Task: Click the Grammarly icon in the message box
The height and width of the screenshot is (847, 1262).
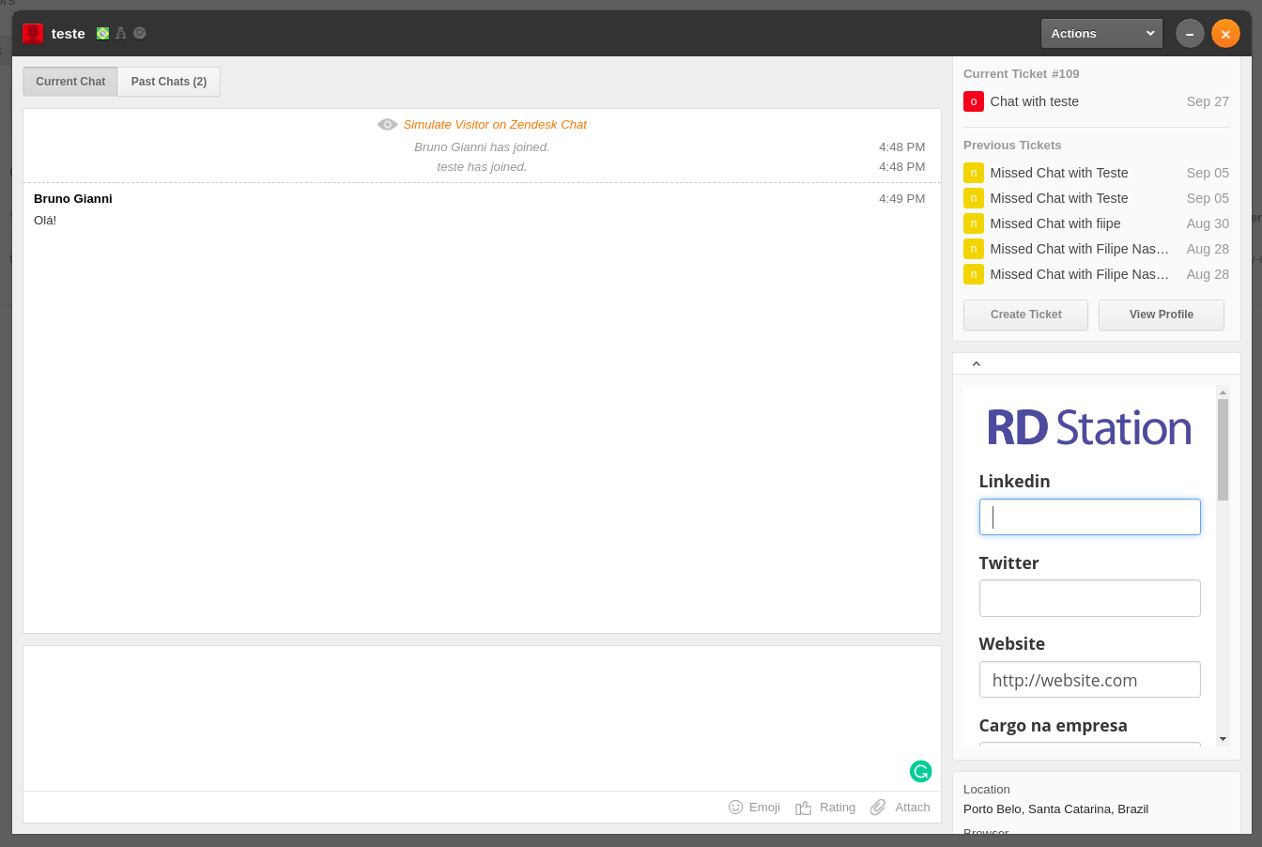Action: pos(920,771)
